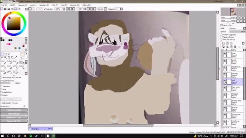The width and height of the screenshot is (246, 138).
Task: Click the teal swatch in the palette
Action: click(x=20, y=48)
